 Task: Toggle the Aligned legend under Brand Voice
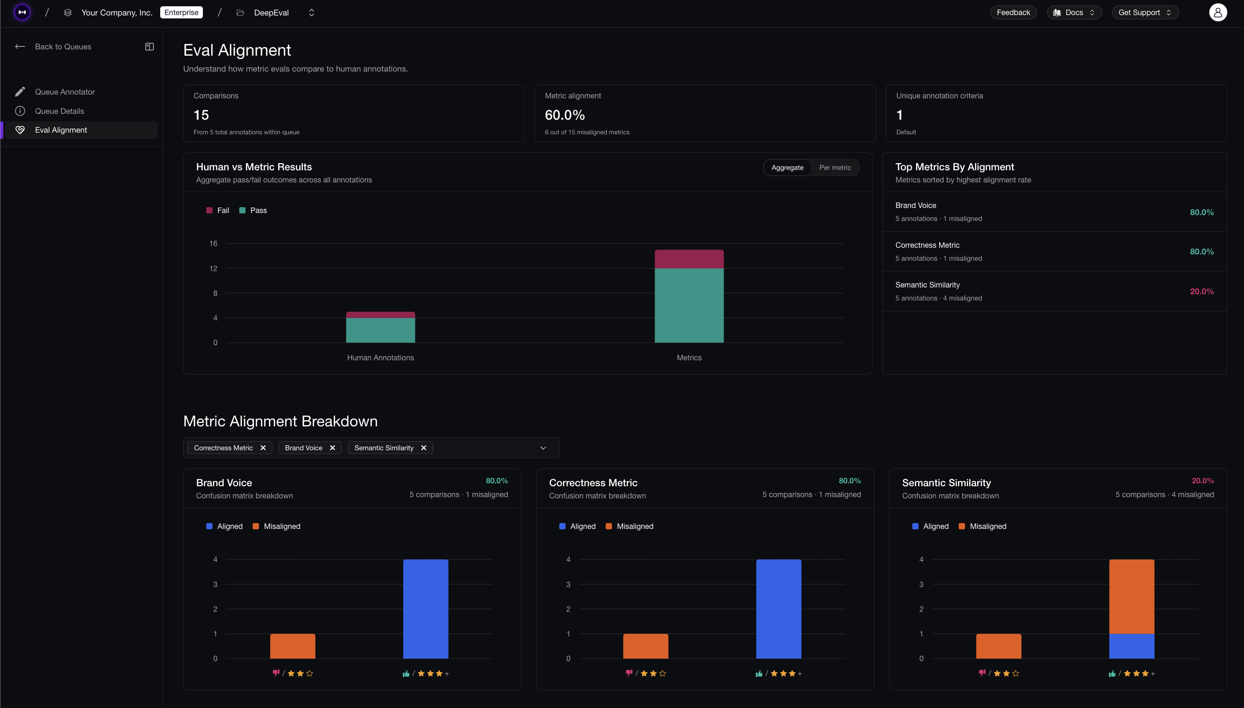pyautogui.click(x=223, y=526)
